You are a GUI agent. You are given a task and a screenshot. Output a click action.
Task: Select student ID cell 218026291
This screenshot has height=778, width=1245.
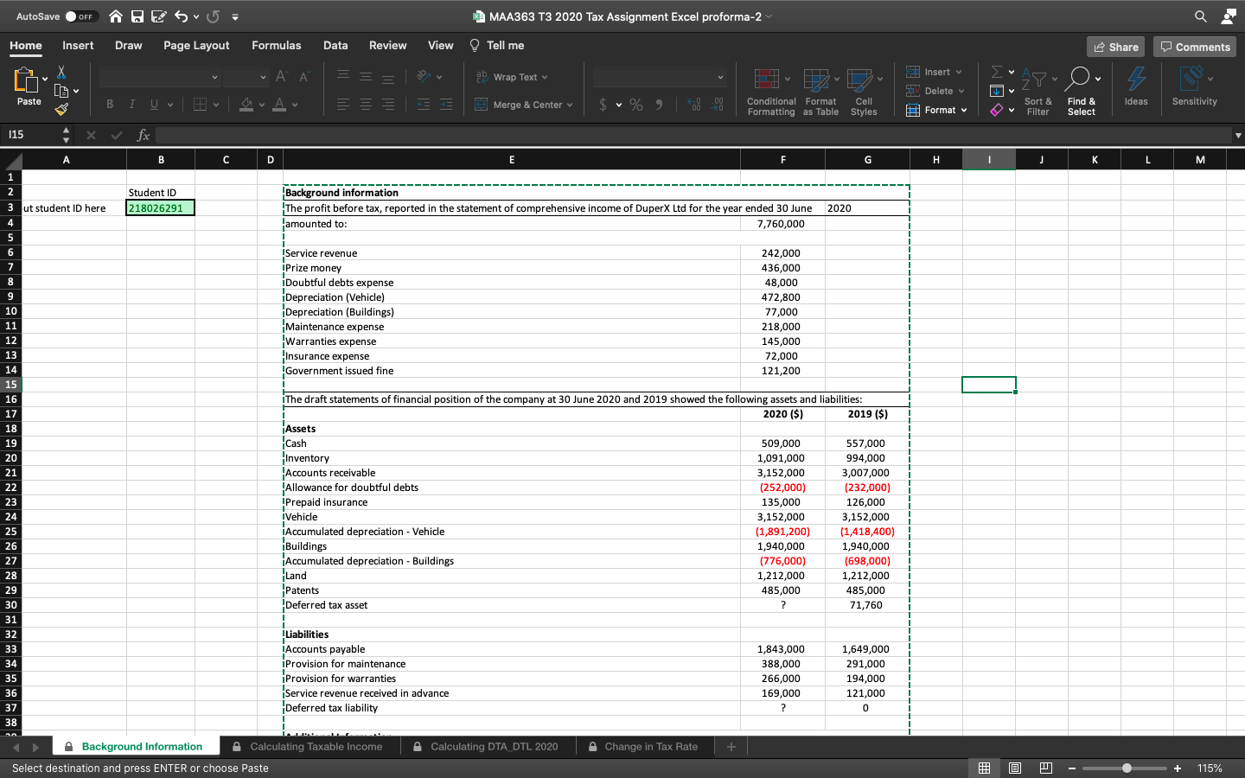[161, 207]
